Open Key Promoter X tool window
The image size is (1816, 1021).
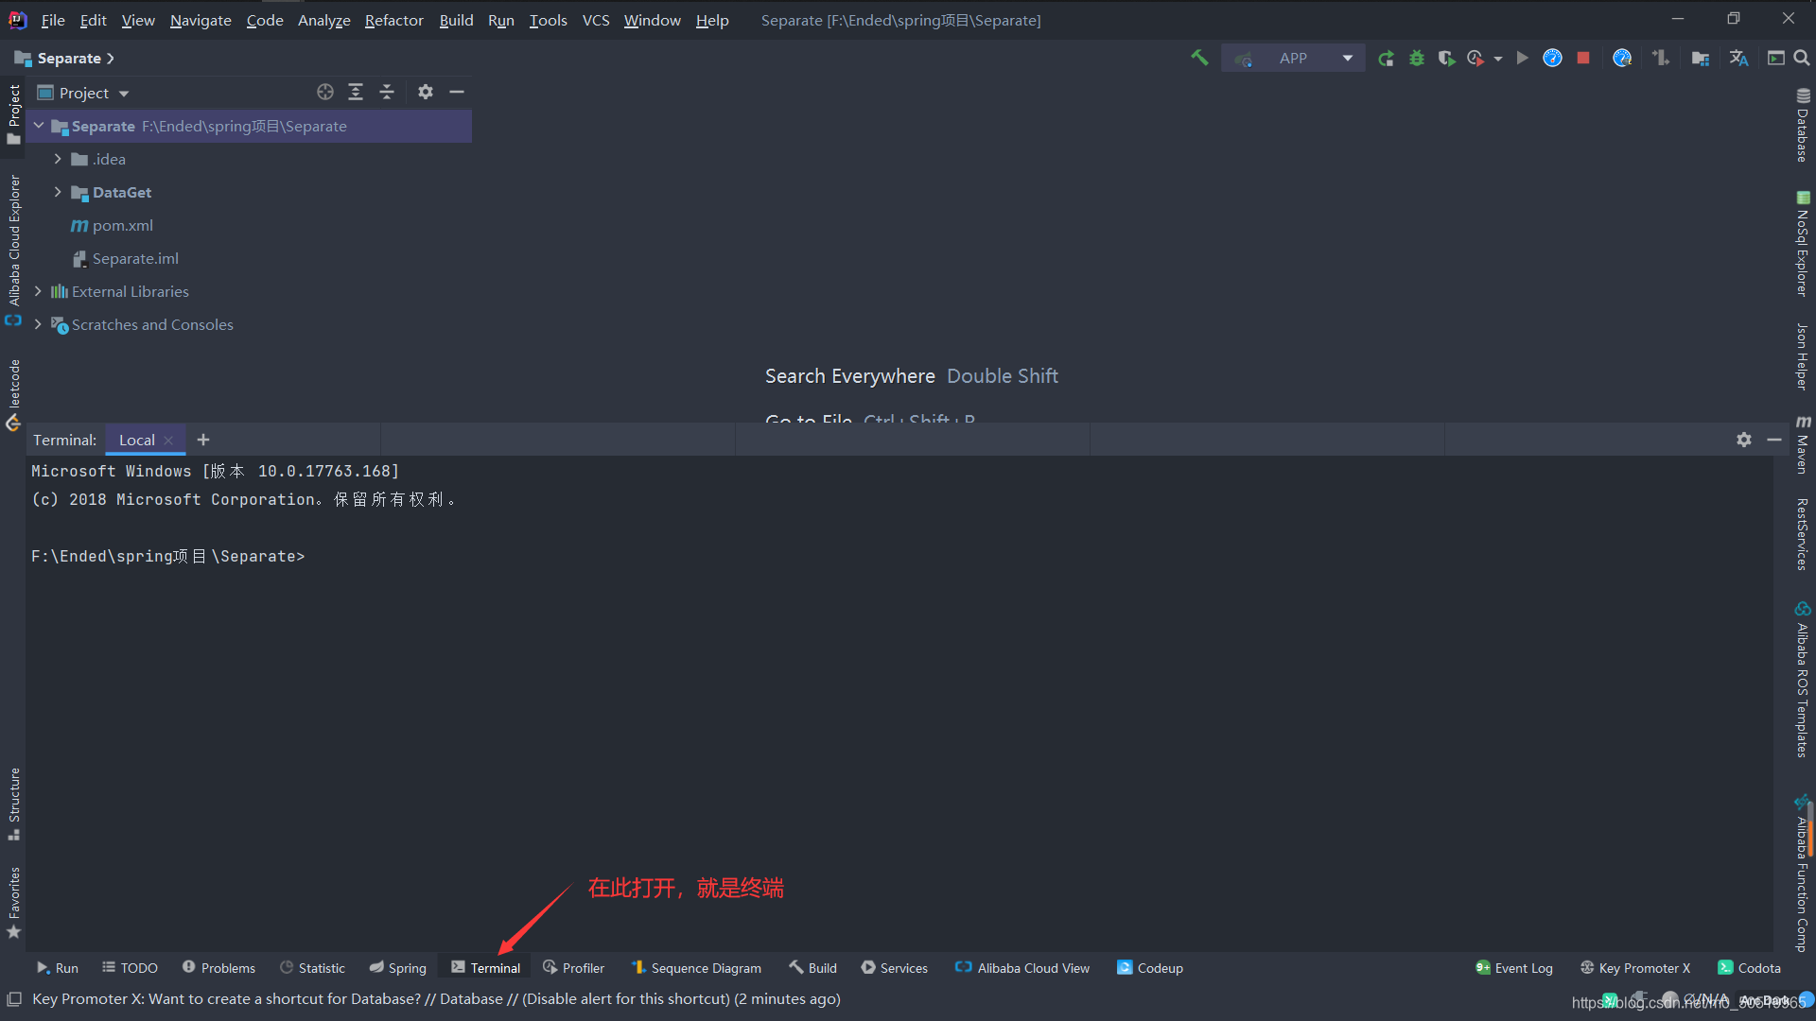(1634, 968)
